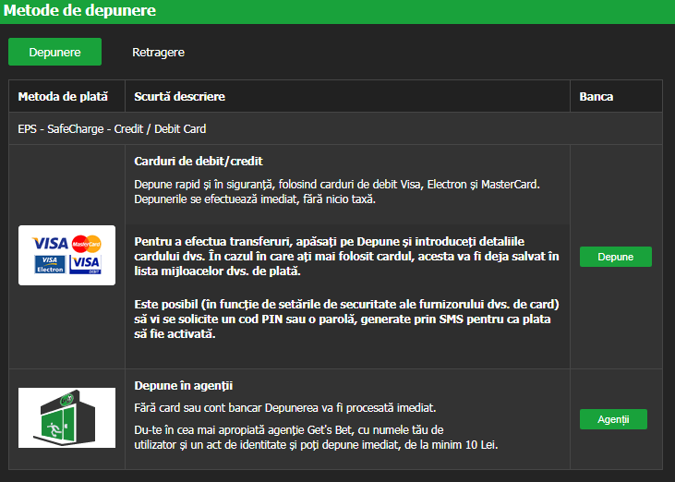Click the Visa logo in card image
The width and height of the screenshot is (675, 482).
pyautogui.click(x=50, y=243)
